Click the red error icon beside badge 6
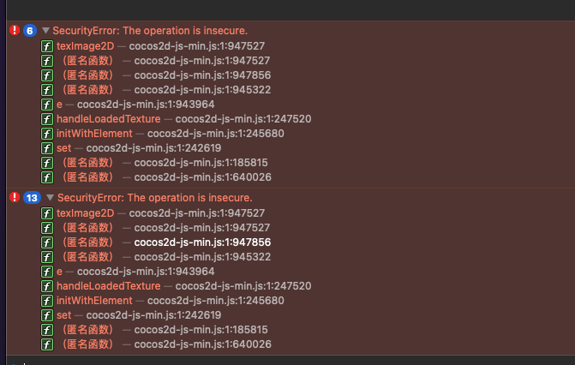Image resolution: width=575 pixels, height=365 pixels. pyautogui.click(x=14, y=30)
